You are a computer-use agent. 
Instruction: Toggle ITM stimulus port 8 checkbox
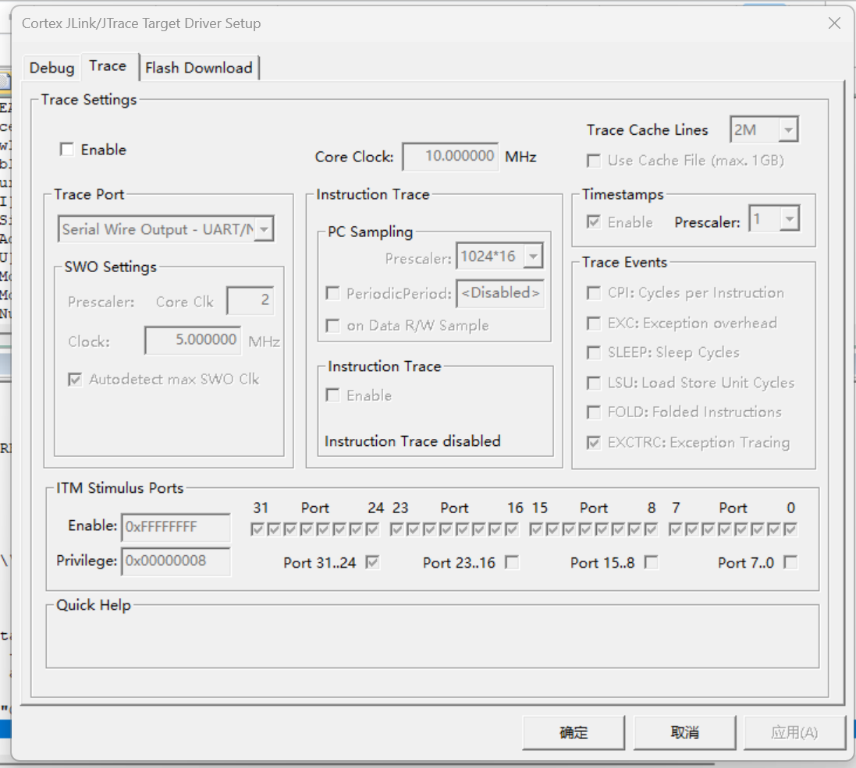[x=652, y=529]
